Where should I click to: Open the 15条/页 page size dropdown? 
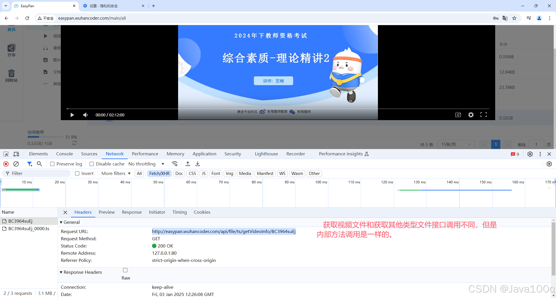click(456, 144)
